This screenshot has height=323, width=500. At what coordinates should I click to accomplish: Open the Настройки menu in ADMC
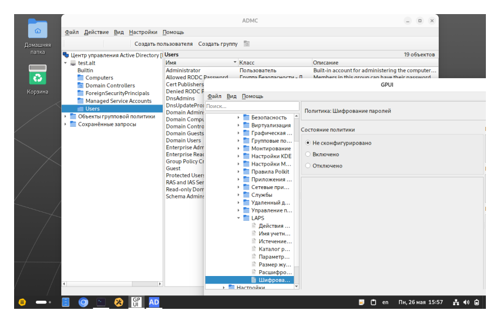coord(143,32)
